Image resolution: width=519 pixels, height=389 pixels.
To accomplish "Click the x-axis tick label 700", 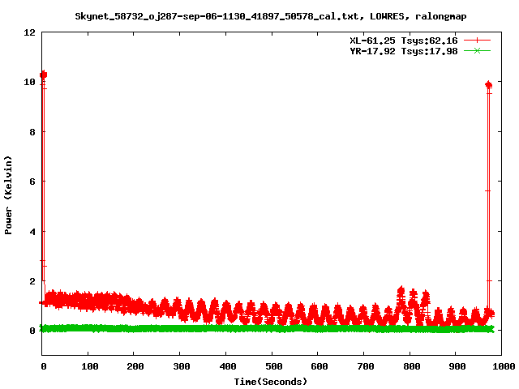I will click(x=366, y=366).
